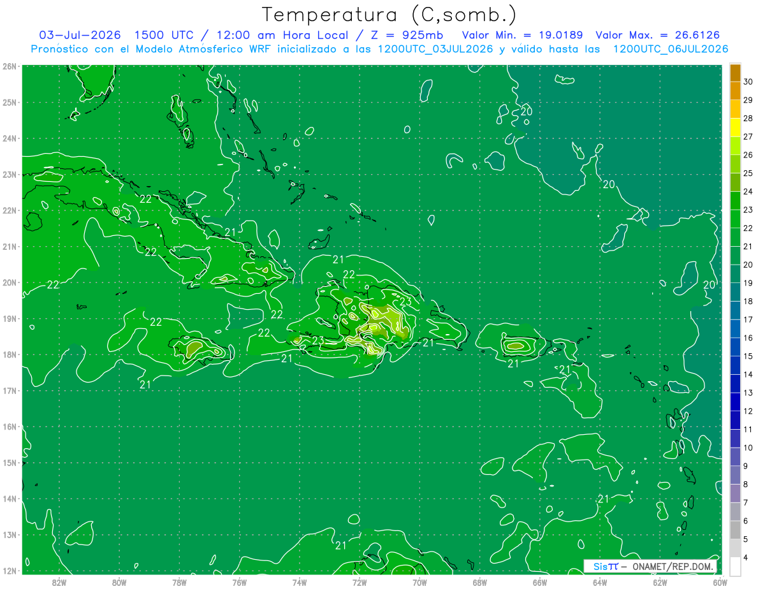Select the date text 03-Jul-2026
Image resolution: width=765 pixels, height=591 pixels.
80,36
